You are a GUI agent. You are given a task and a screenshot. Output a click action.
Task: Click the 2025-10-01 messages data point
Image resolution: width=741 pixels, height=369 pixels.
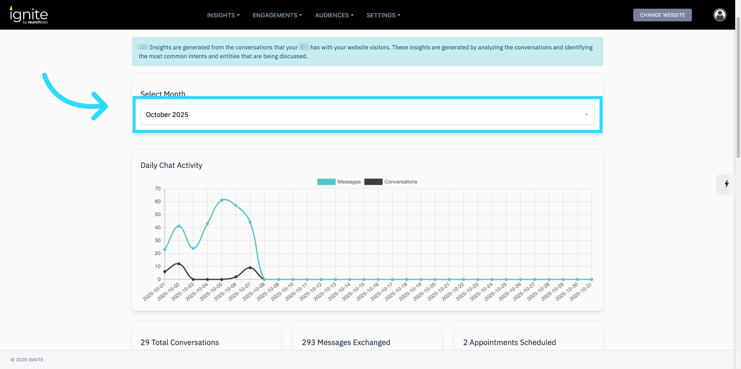(165, 250)
